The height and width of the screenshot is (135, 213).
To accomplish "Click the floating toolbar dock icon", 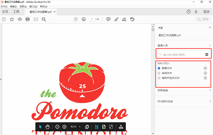I will tap(121, 127).
